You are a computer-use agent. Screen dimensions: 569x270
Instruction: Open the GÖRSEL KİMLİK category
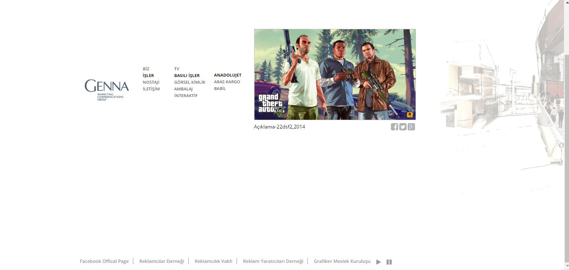click(190, 82)
